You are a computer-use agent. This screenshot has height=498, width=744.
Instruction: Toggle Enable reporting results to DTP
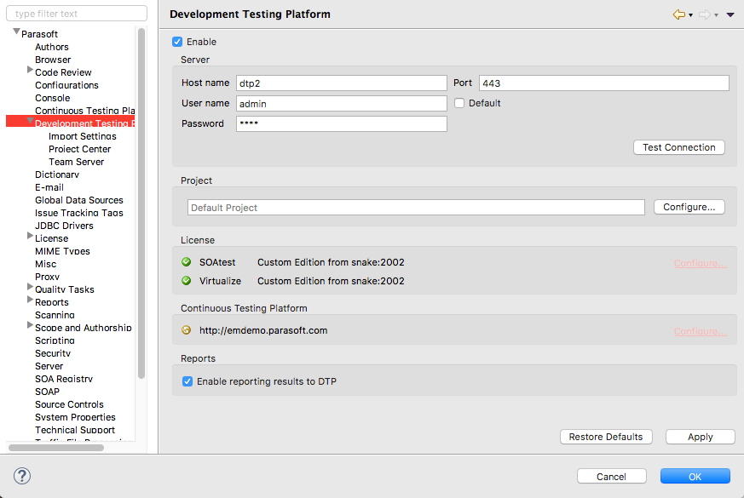coord(187,381)
